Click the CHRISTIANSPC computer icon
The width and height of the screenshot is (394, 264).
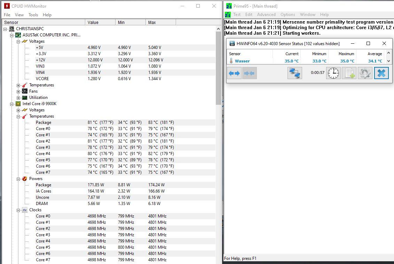11,29
